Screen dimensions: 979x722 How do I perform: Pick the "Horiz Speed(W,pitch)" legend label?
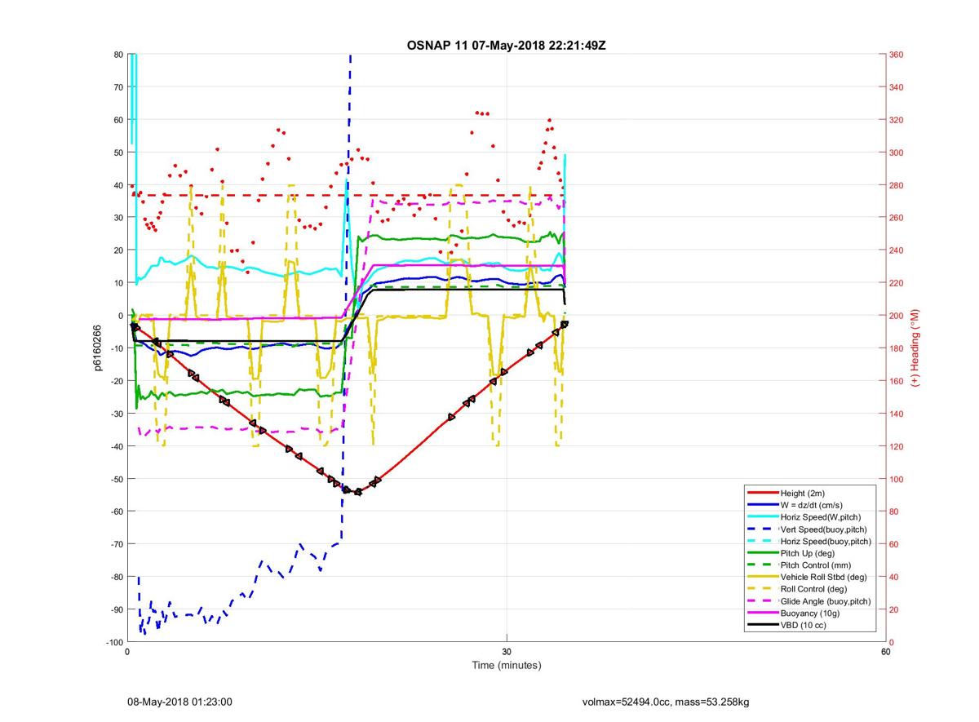(822, 517)
